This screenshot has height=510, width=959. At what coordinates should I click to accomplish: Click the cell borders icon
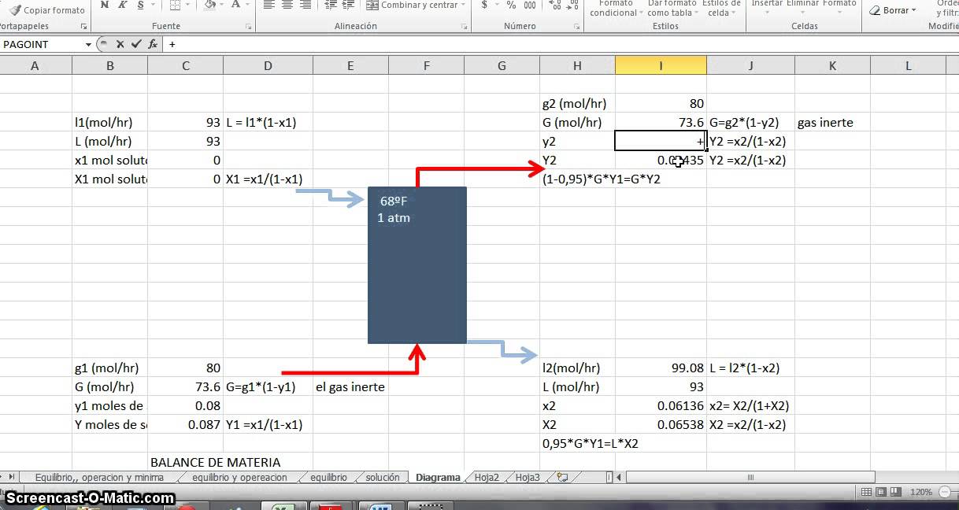[174, 5]
